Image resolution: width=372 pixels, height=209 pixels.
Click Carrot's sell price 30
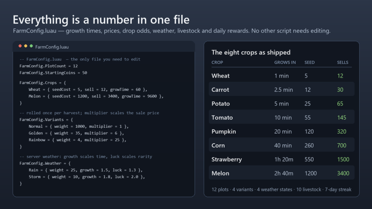point(340,90)
